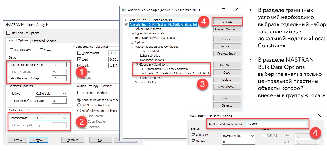The width and height of the screenshot is (327, 151).
Task: Select Label : Untitled row
Action: [x=150, y=56]
